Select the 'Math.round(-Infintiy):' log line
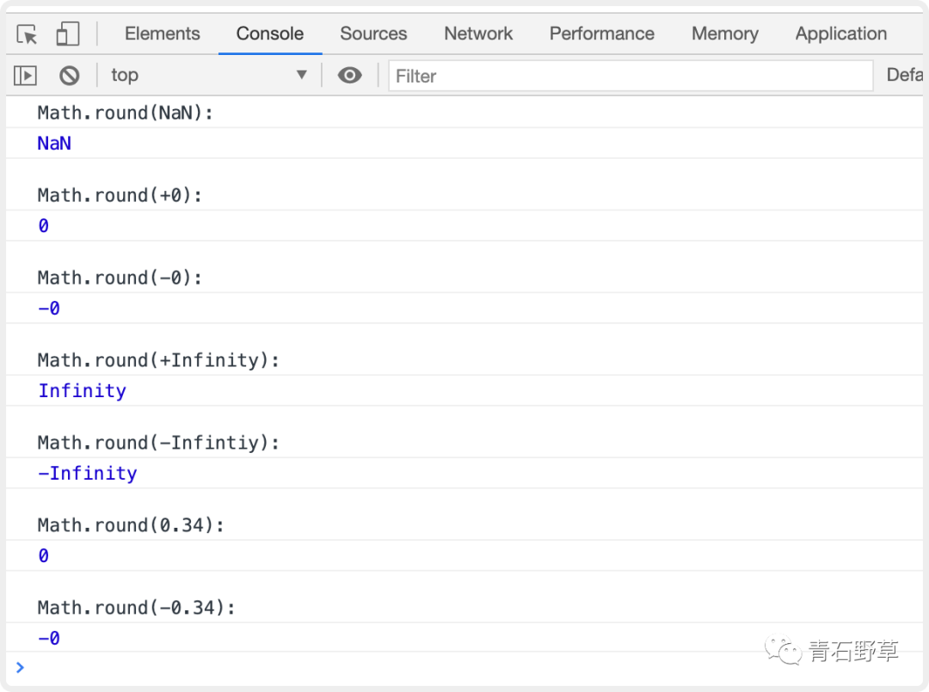The height and width of the screenshot is (692, 929). tap(158, 442)
